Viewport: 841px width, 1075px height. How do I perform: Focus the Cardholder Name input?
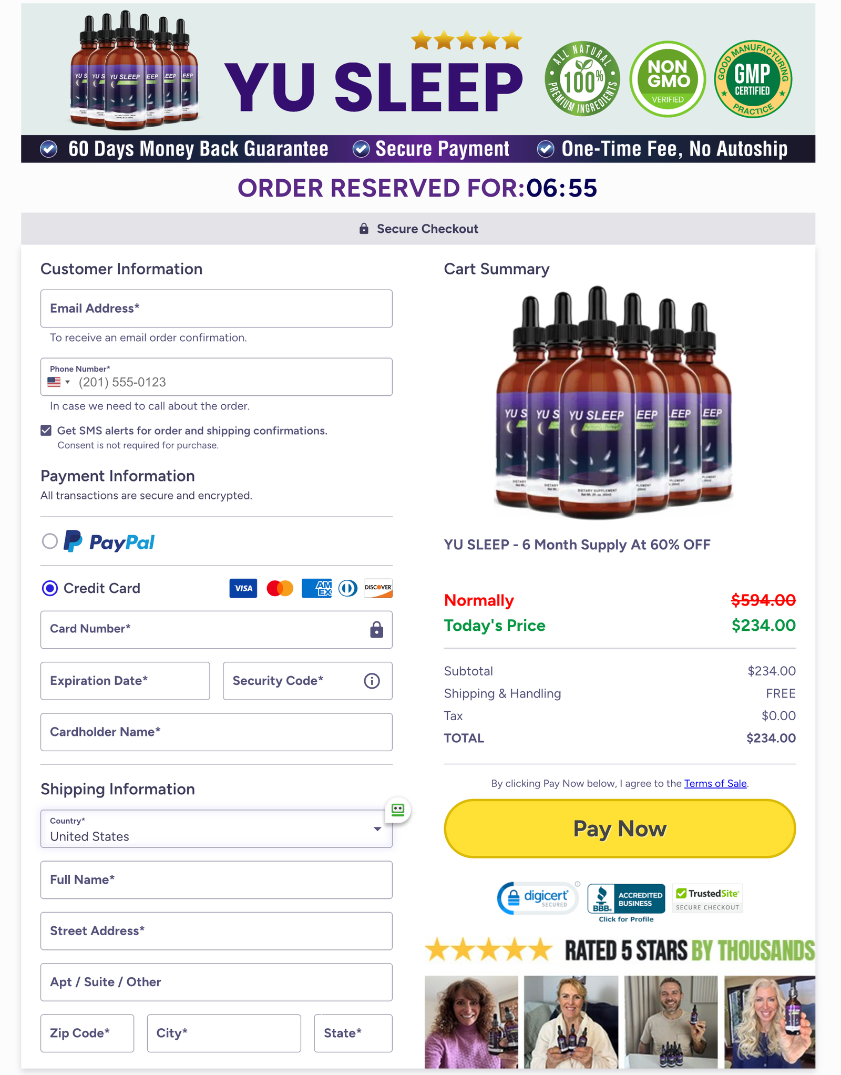click(x=217, y=732)
